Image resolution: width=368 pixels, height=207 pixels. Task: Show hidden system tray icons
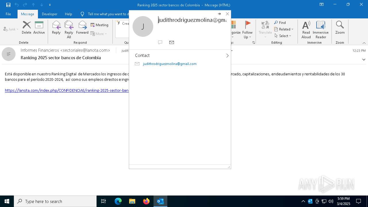[303, 201]
